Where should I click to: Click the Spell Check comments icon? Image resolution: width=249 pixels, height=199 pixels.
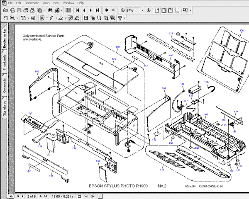70,18
